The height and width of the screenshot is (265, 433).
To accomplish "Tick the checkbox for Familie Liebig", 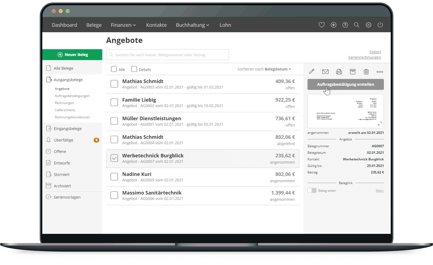I will tap(114, 102).
